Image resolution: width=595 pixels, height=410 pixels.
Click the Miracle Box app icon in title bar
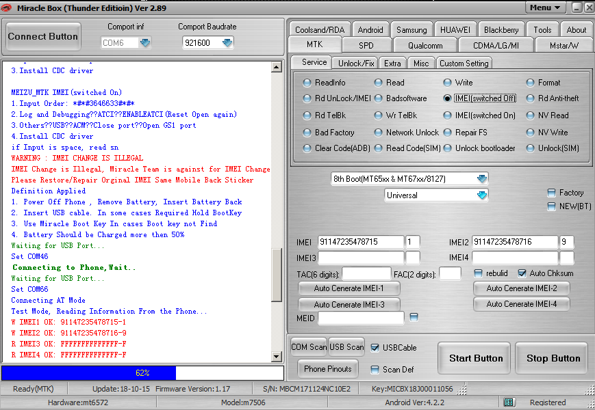[x=6, y=8]
